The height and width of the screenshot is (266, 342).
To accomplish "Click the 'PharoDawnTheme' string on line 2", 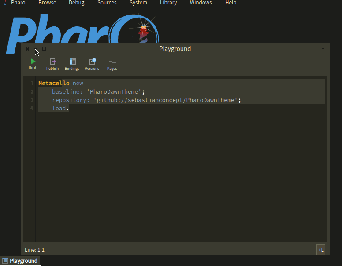I will pyautogui.click(x=114, y=91).
